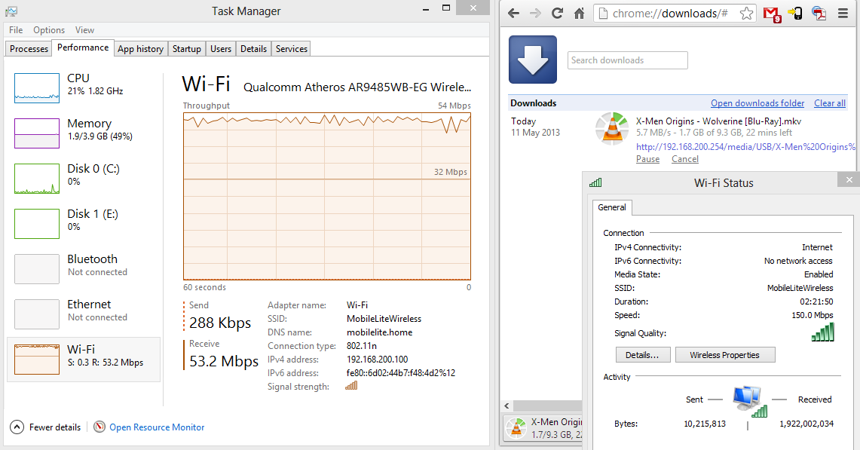Open the View menu in Task Manager
Screen dimensions: 860x450
pyautogui.click(x=84, y=30)
